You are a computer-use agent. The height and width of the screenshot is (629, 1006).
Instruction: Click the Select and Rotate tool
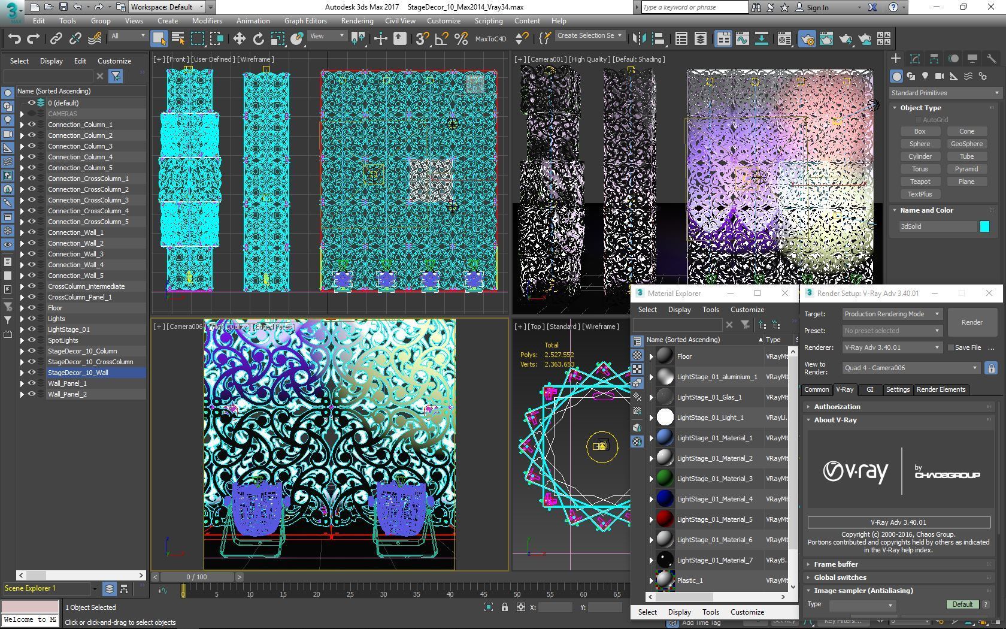coord(258,39)
